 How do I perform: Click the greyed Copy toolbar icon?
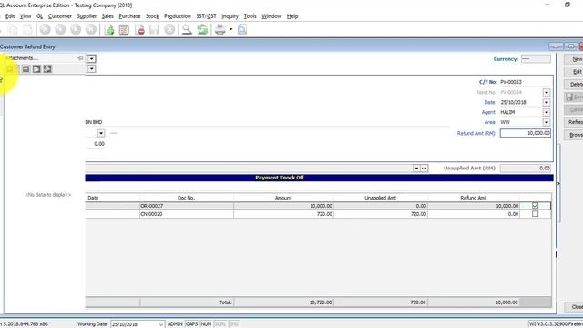coord(13,29)
